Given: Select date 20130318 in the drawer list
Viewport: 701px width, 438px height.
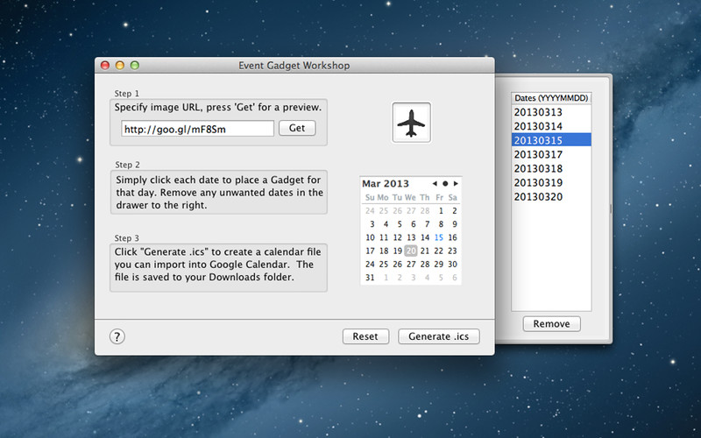Looking at the screenshot, I should pos(551,169).
